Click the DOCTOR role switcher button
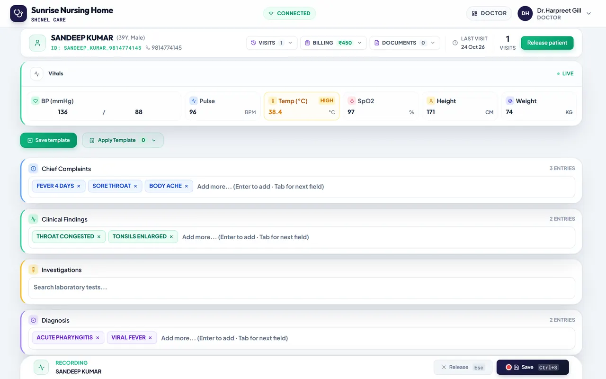 489,13
